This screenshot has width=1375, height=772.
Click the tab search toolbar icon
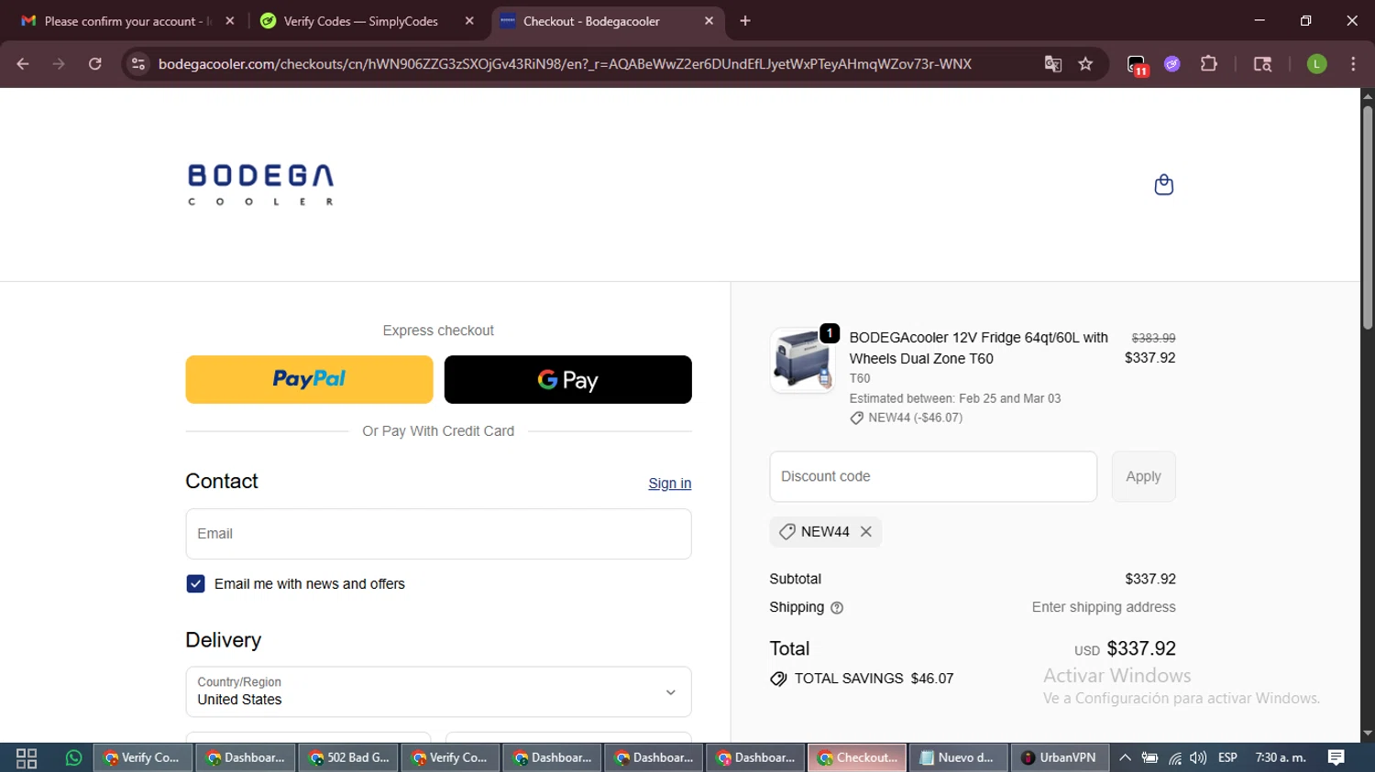1262,64
